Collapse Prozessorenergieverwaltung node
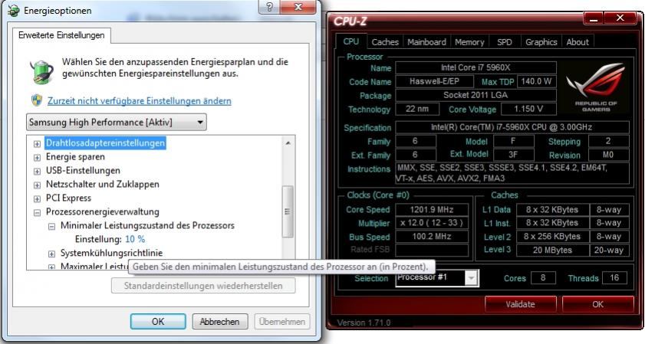Image resolution: width=645 pixels, height=344 pixels. click(x=37, y=212)
